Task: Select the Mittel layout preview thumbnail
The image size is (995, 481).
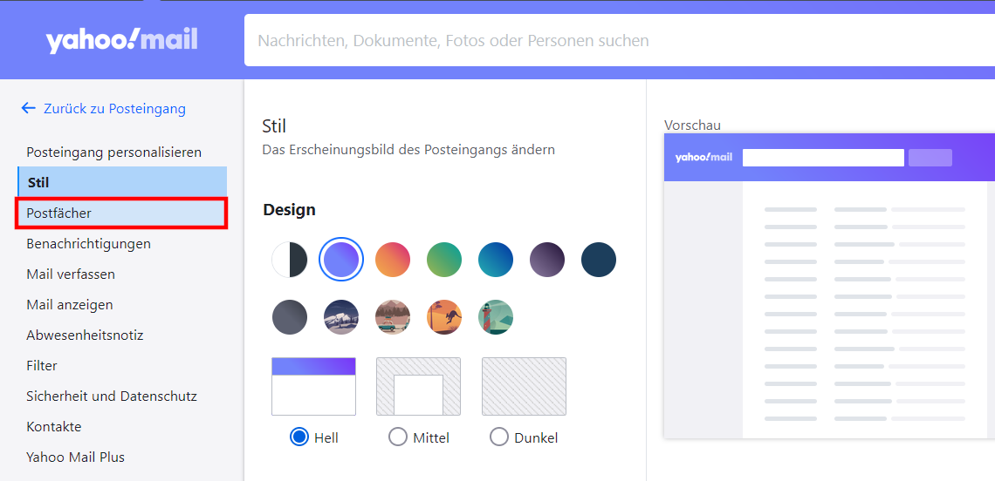Action: (x=419, y=387)
